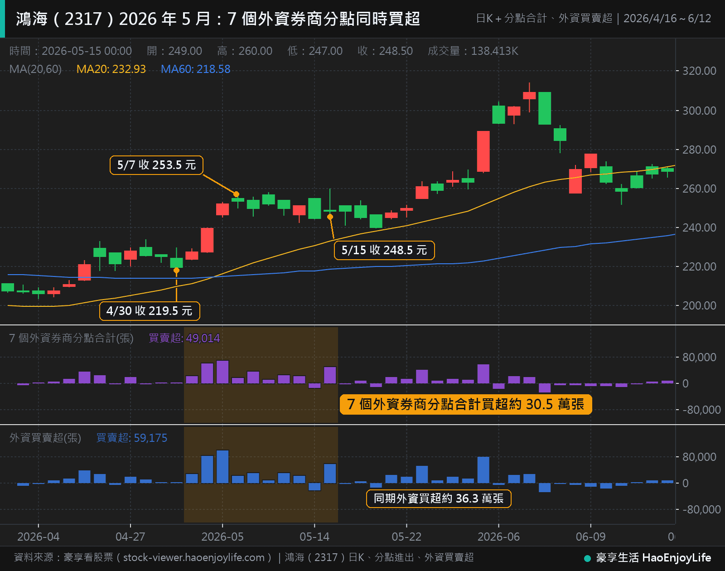Click the MA20: 232.93 legend label
The height and width of the screenshot is (571, 725).
click(x=111, y=69)
